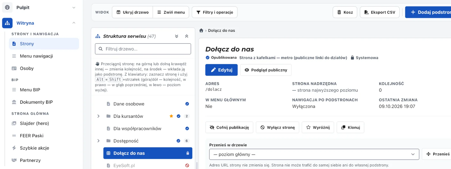Click lock icon on Dołącz do nas row
The image size is (451, 169).
coord(188,153)
